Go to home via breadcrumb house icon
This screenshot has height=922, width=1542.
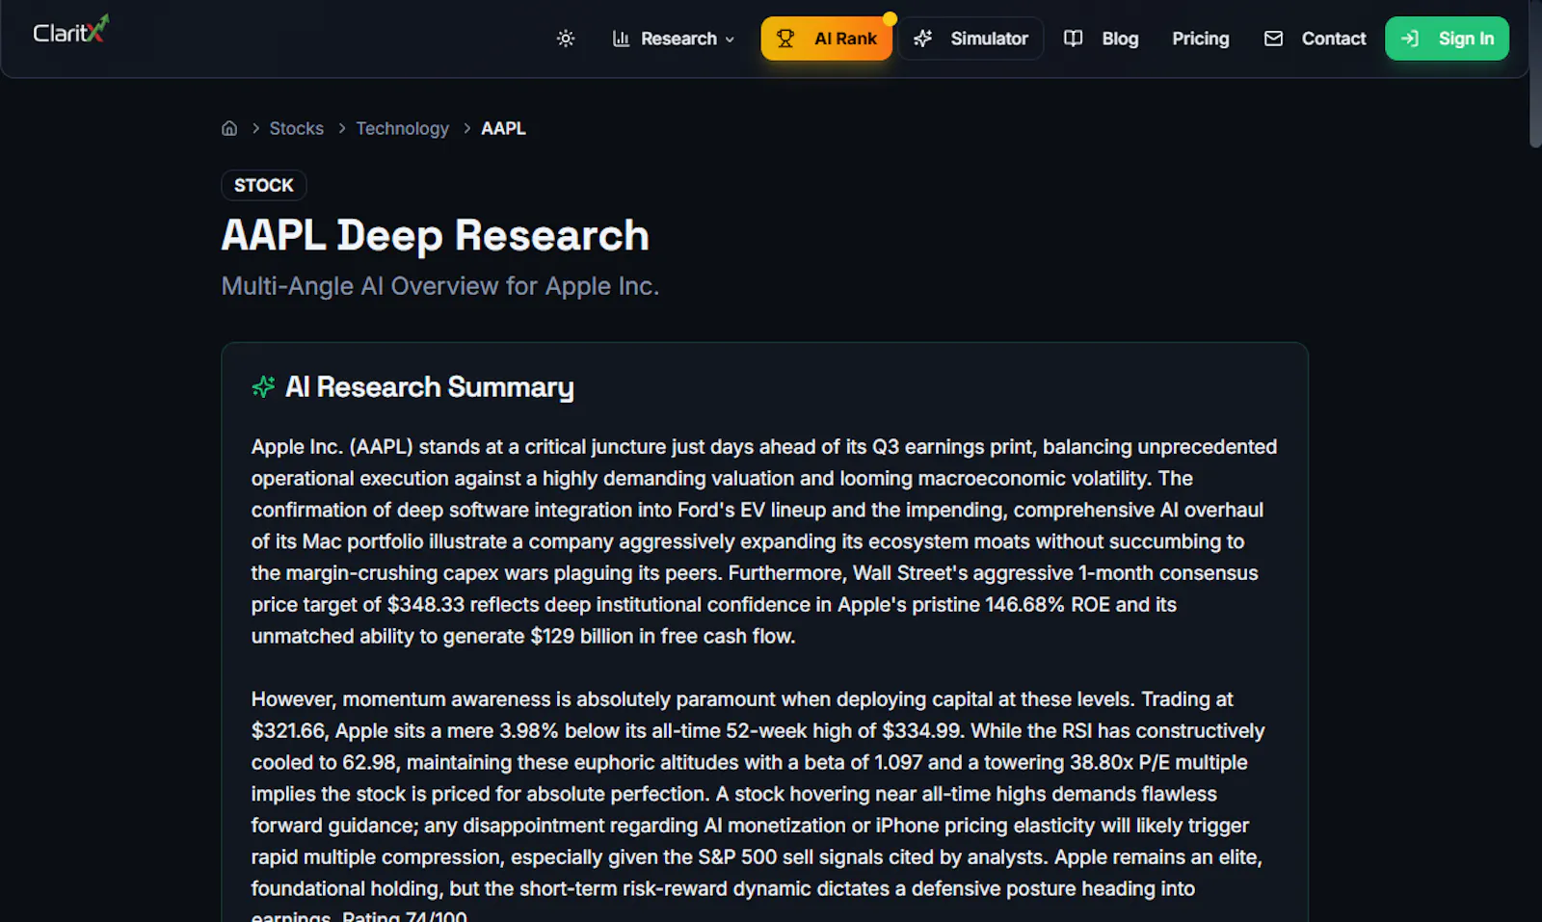coord(229,128)
